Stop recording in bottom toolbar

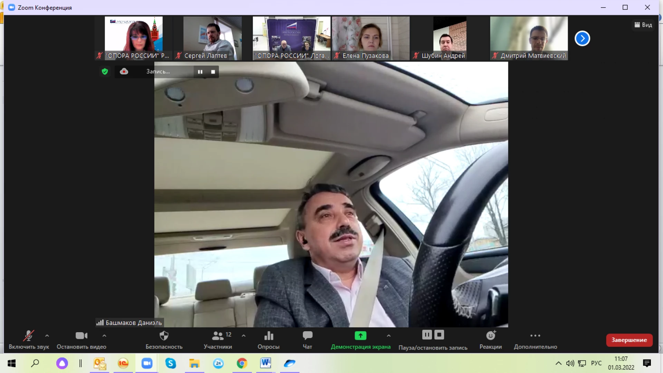(439, 335)
